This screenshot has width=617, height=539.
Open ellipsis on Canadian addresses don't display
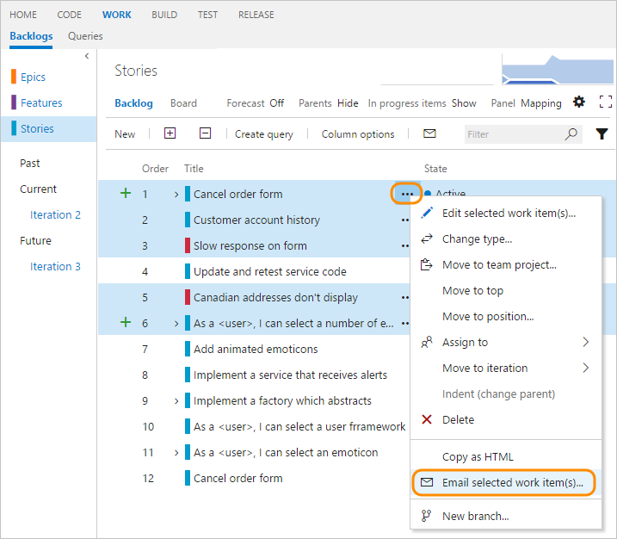[405, 297]
